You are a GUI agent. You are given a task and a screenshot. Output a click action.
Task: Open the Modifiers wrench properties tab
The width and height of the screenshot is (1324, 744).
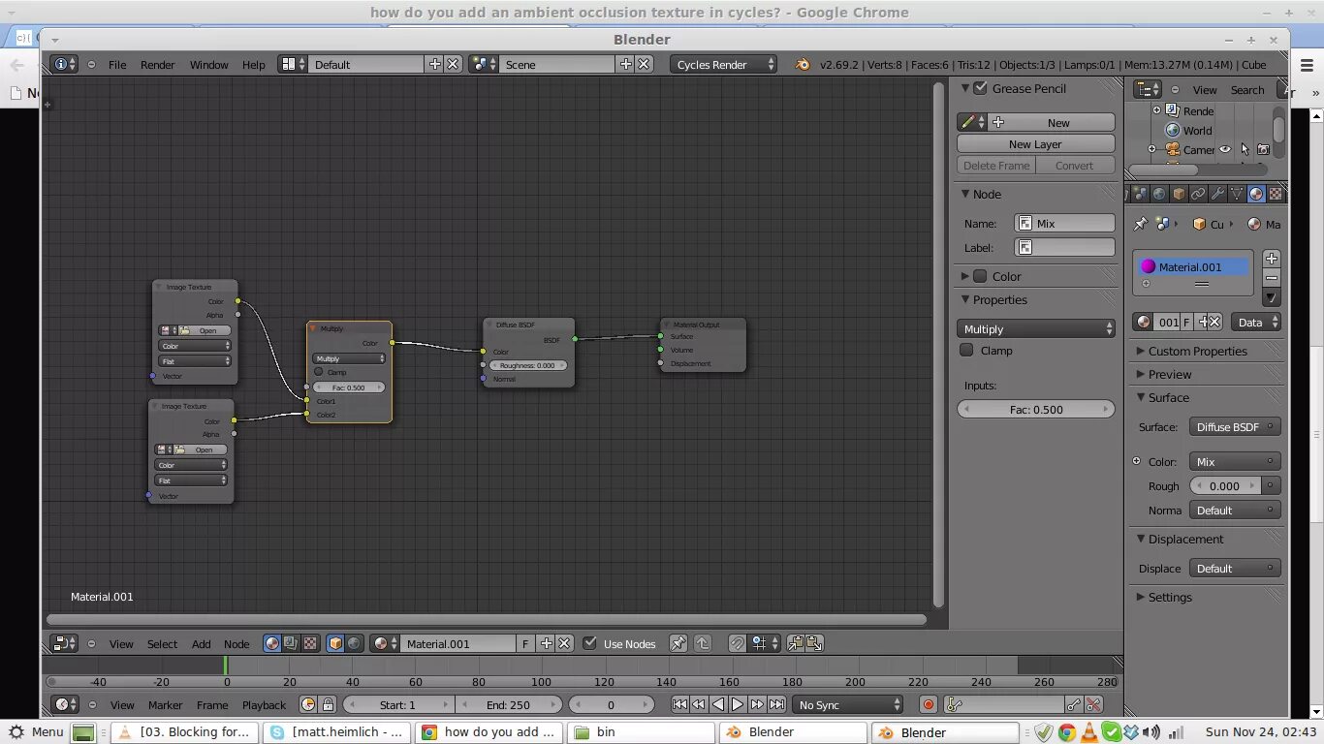tap(1217, 194)
